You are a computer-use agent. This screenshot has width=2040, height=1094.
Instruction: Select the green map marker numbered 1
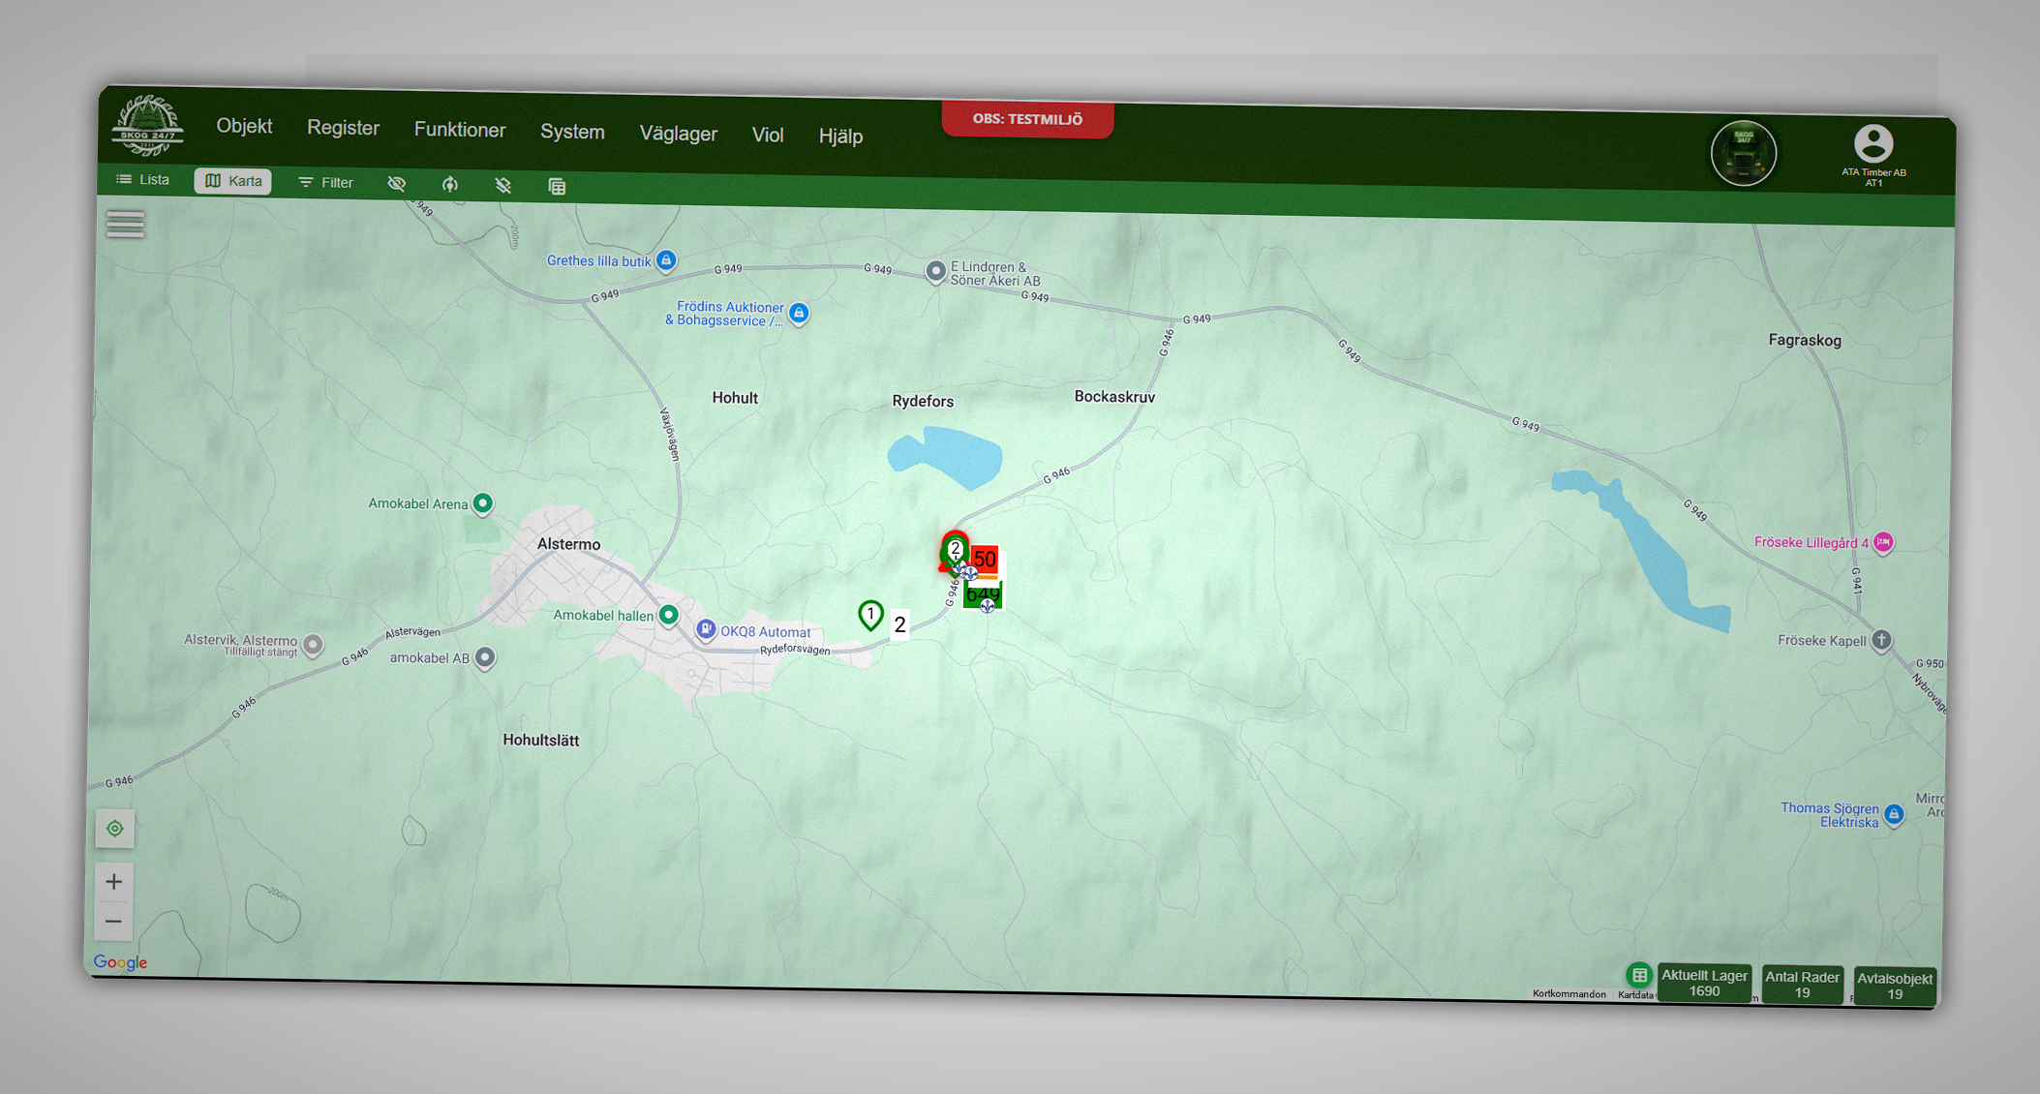tap(870, 615)
